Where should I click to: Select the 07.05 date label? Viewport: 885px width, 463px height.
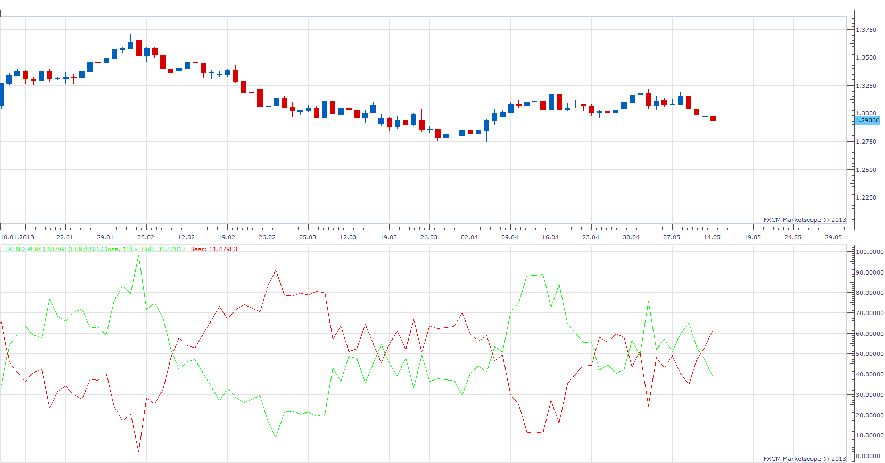(672, 237)
